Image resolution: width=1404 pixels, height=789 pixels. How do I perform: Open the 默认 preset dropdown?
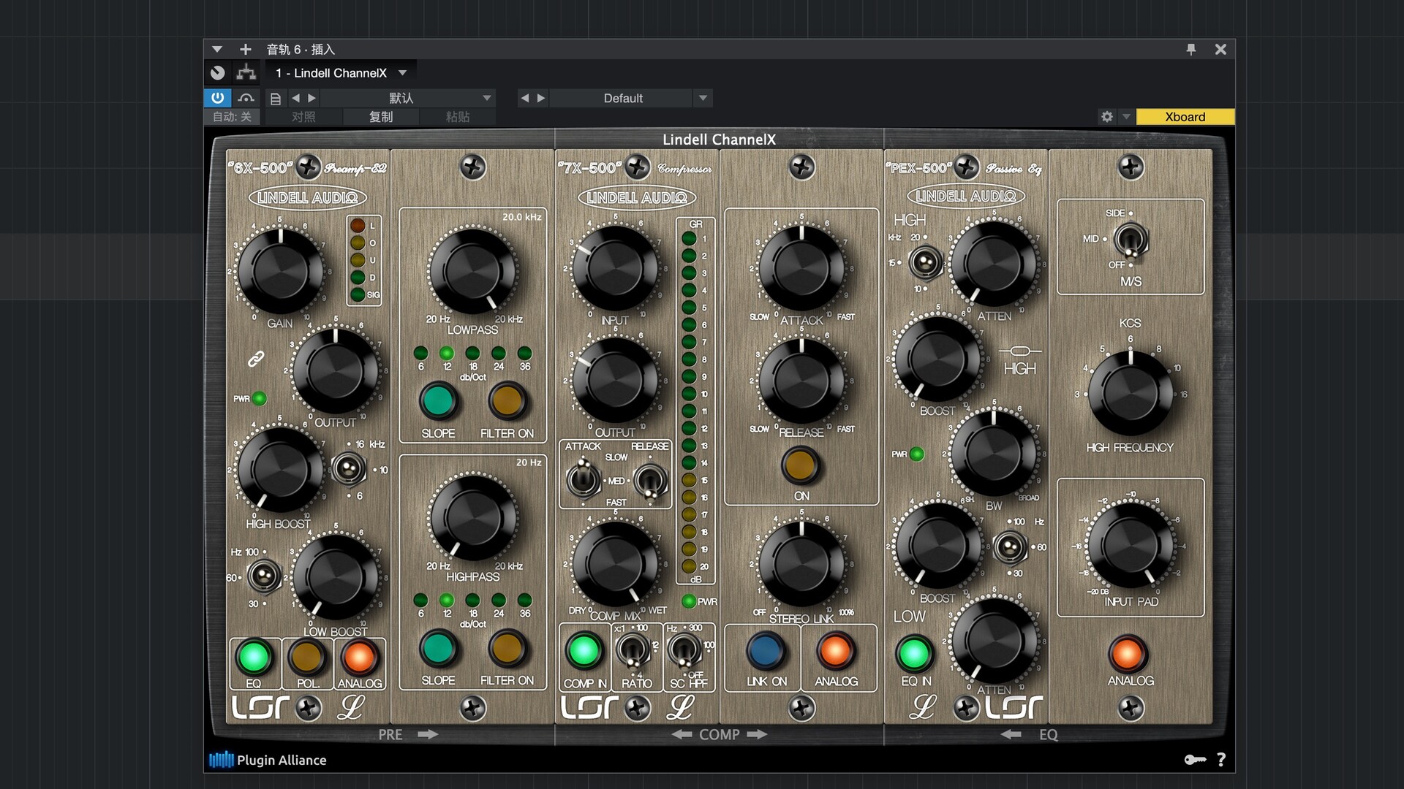(408, 98)
